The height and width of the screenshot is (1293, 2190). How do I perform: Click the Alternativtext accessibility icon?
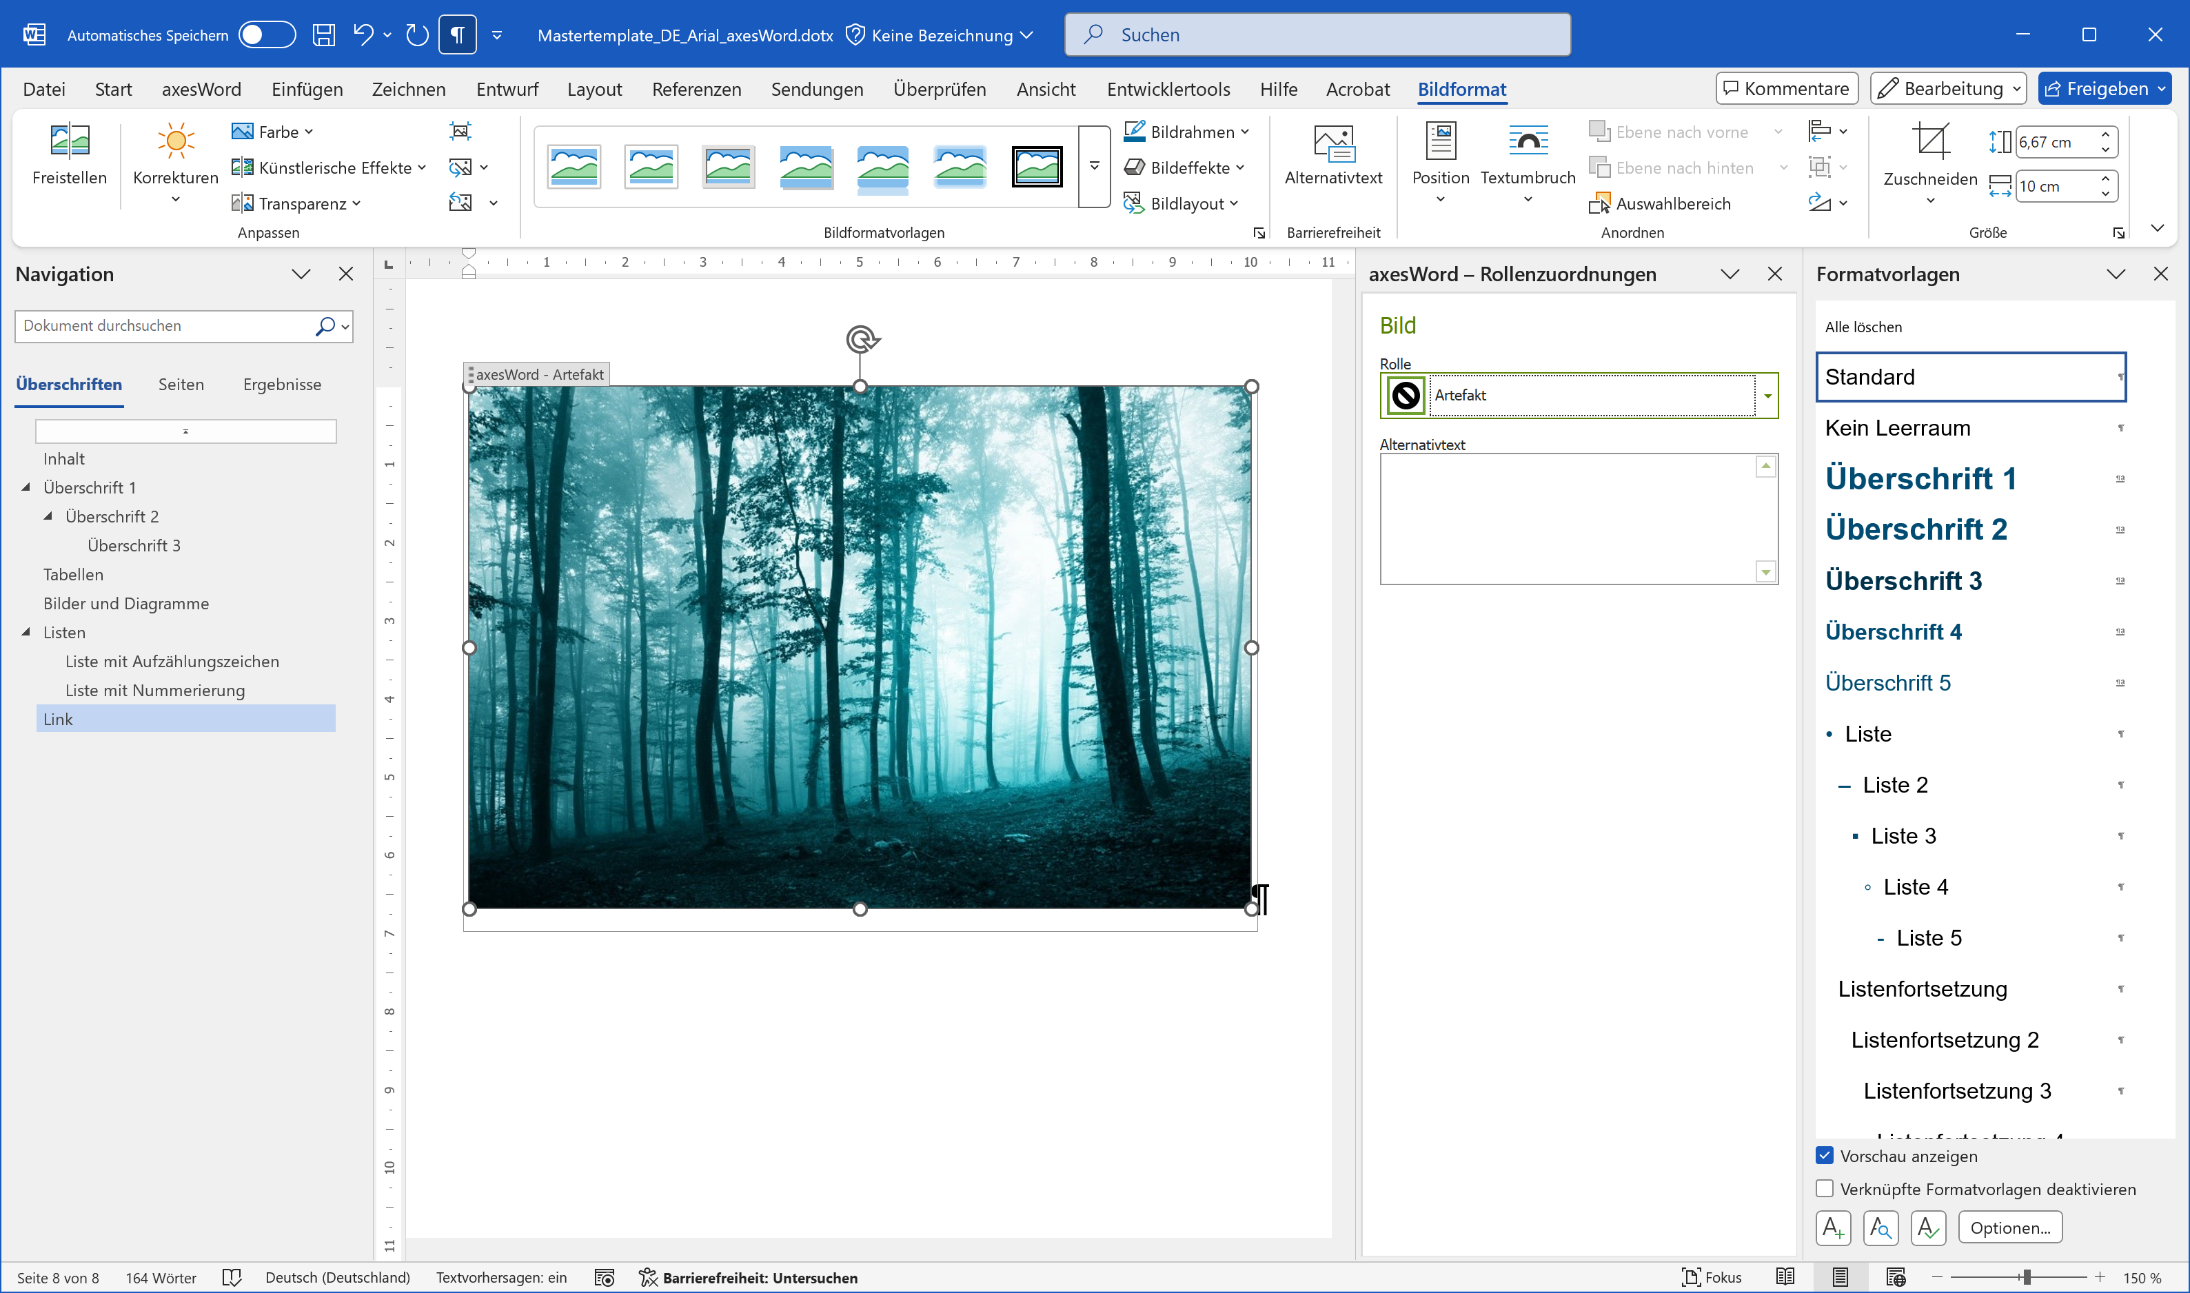click(1333, 143)
